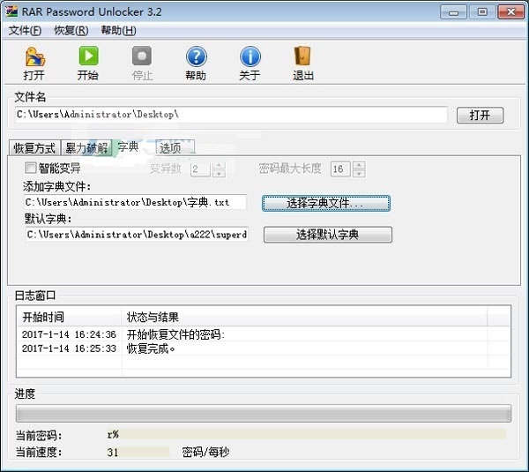
Task: Increase 密码最大长度 with up arrow
Action: 359,165
